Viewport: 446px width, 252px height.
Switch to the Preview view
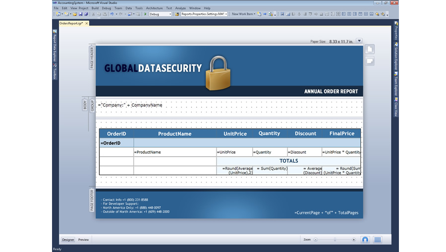pos(83,240)
